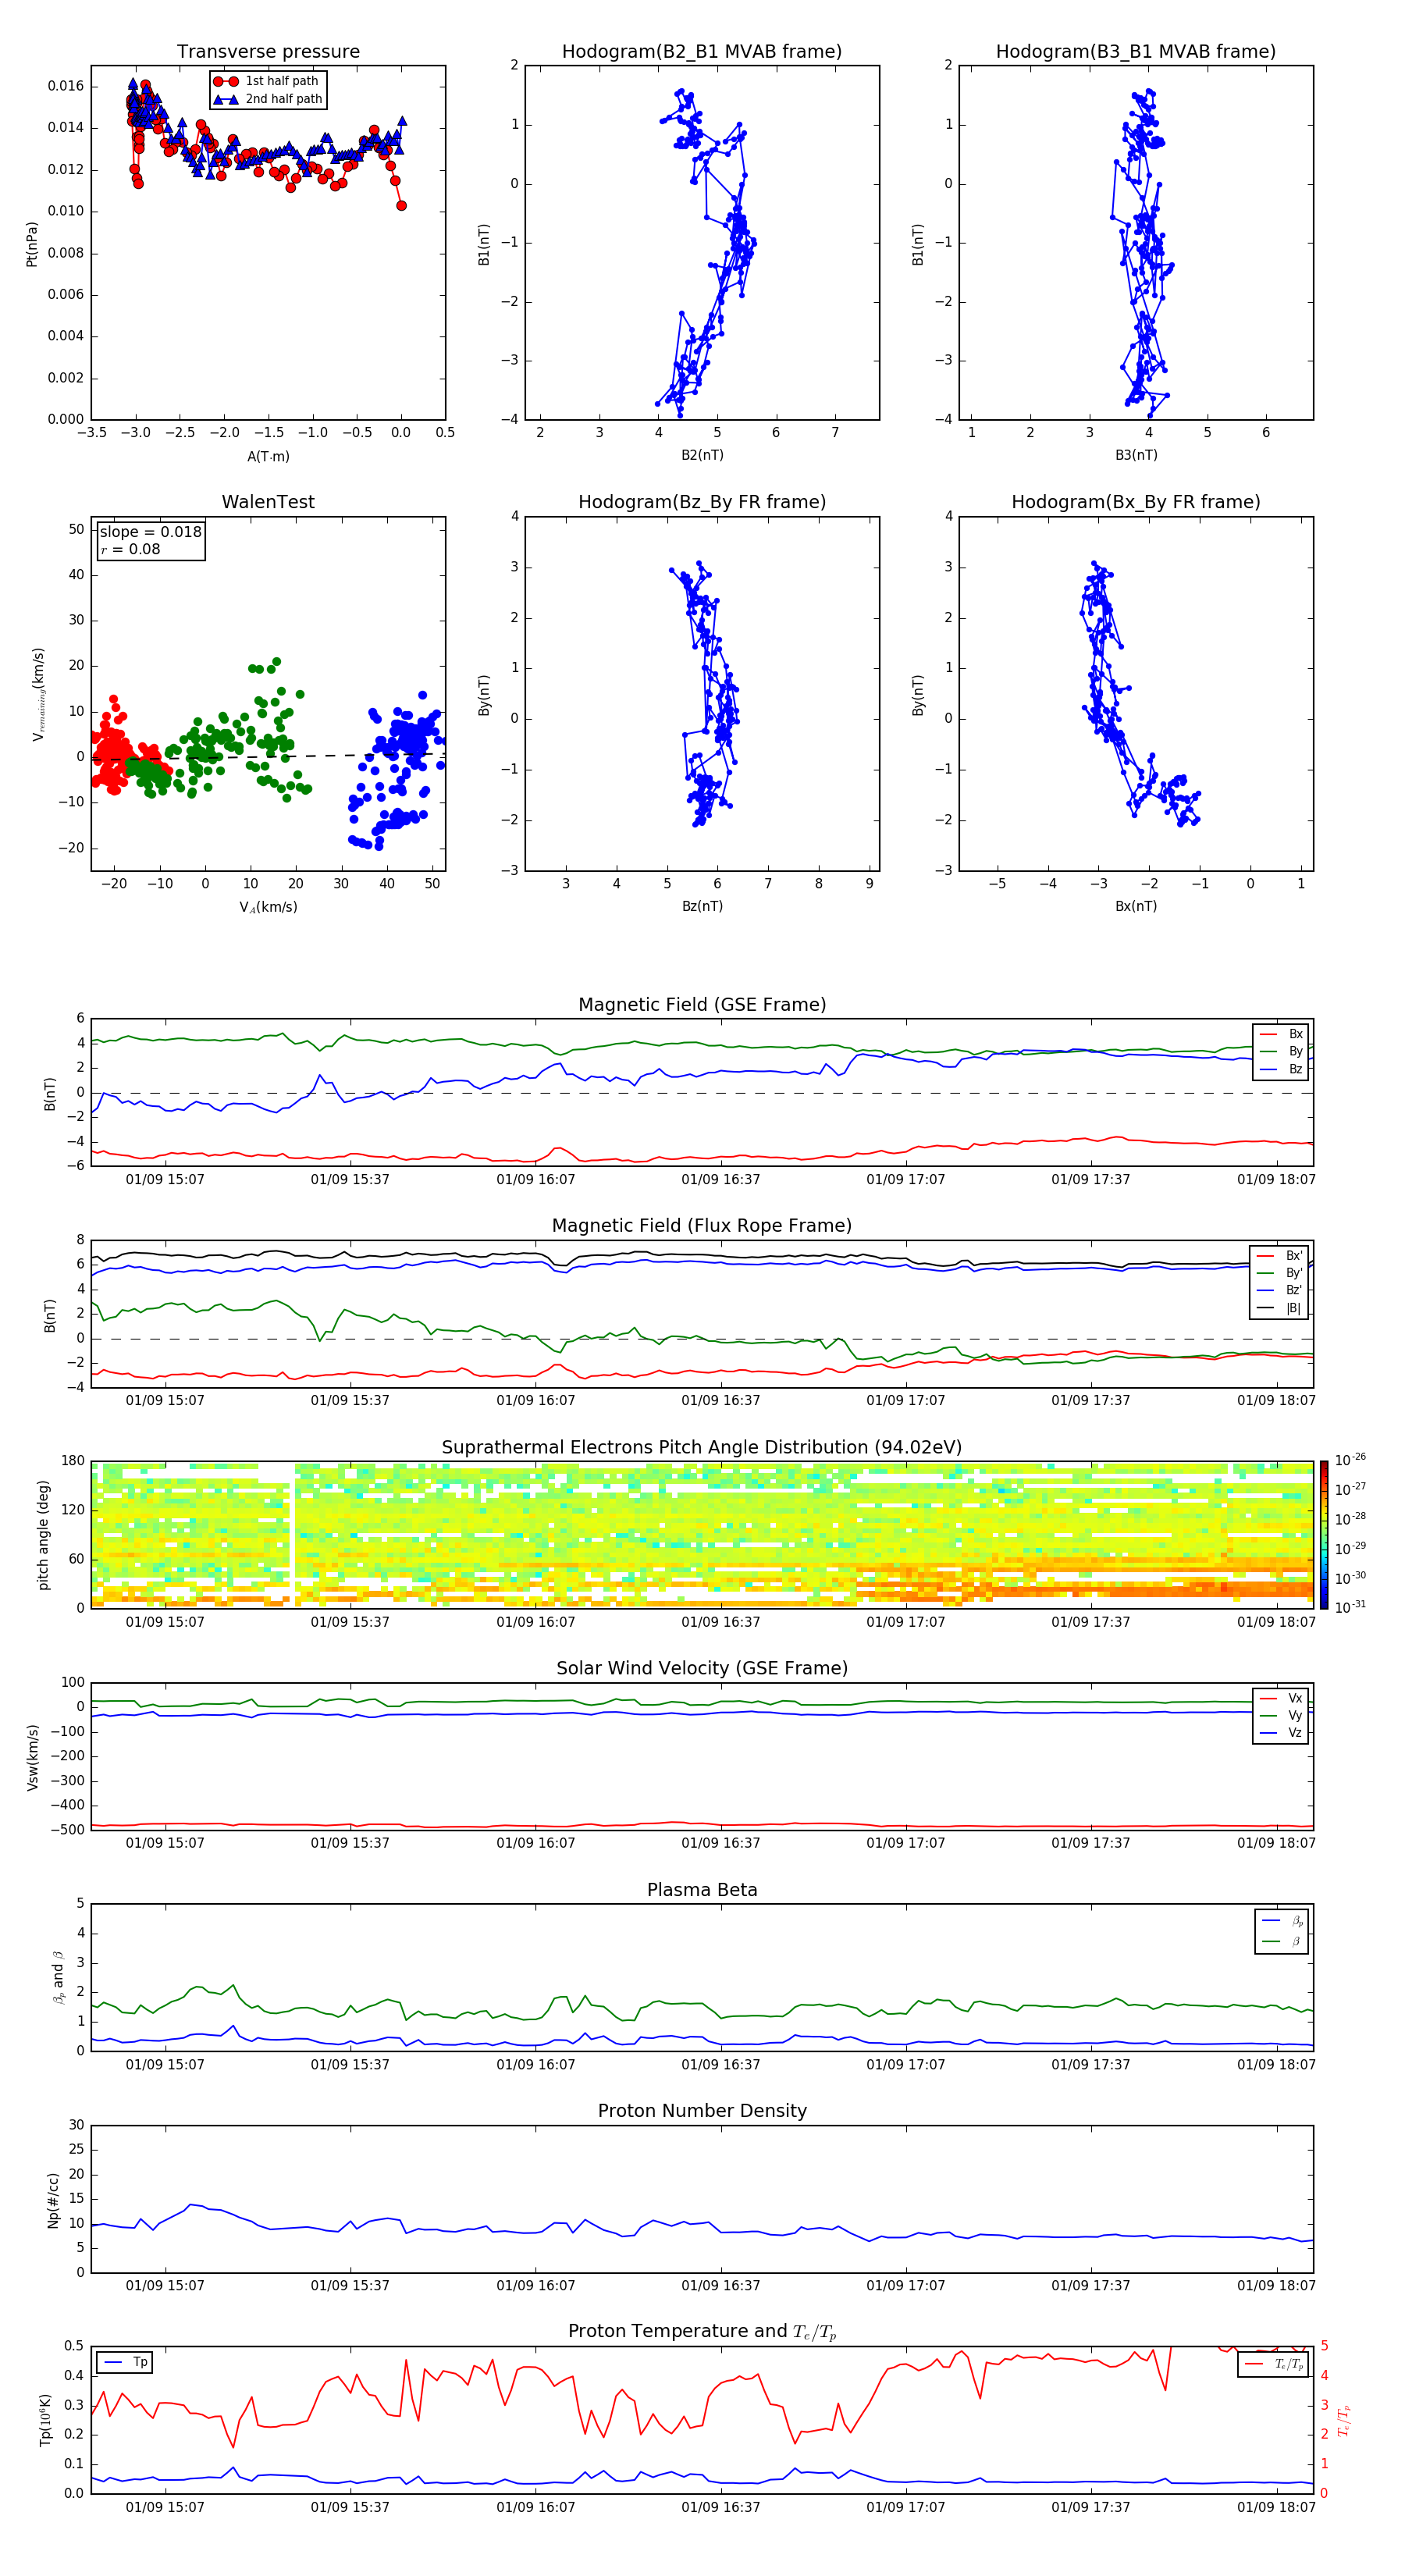The height and width of the screenshot is (2576, 1405).
Task: Select the By' legend entry
Action: coord(1280,1273)
